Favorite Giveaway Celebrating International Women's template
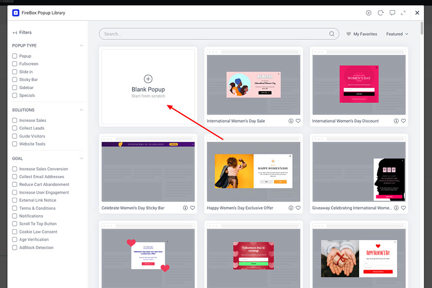The height and width of the screenshot is (288, 432). 403,208
